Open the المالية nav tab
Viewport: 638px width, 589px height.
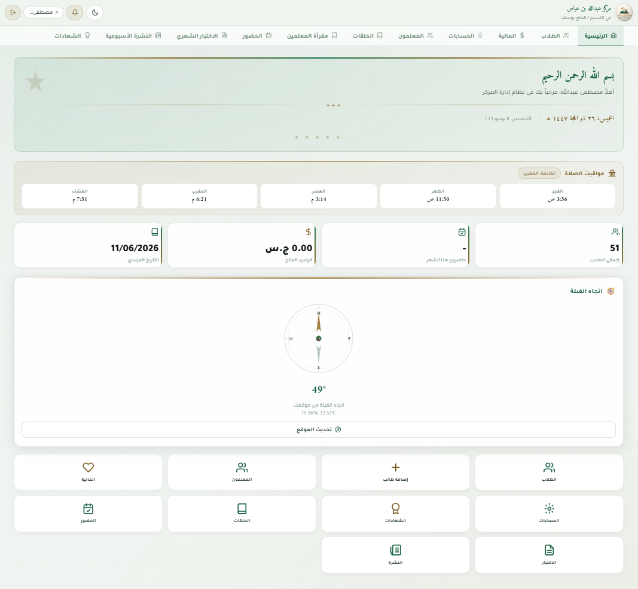pos(511,36)
